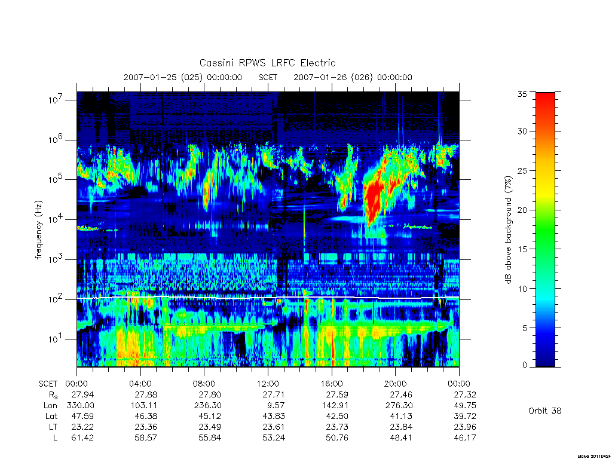The width and height of the screenshot is (612, 459).
Task: Click the dark blue bottom of the colorbar
Action: (545, 357)
